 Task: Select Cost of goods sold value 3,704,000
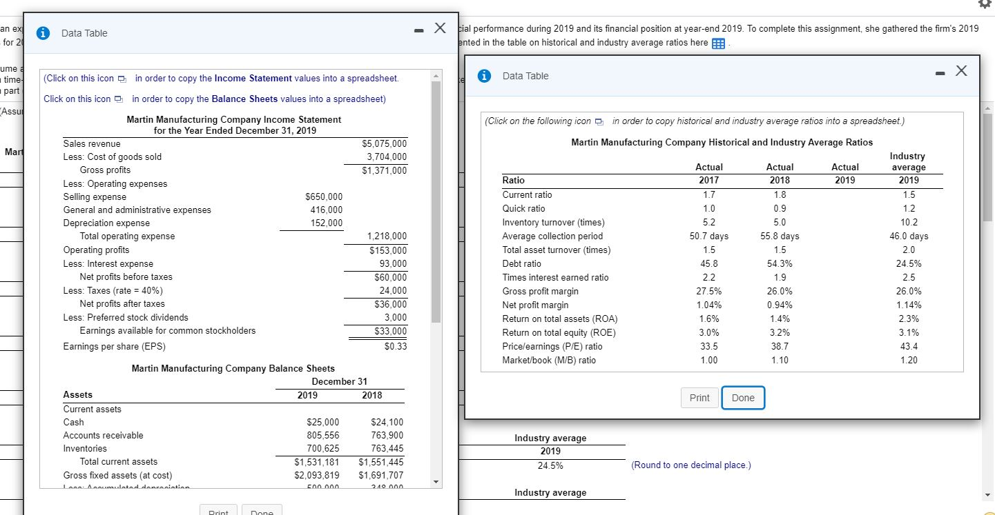(387, 156)
